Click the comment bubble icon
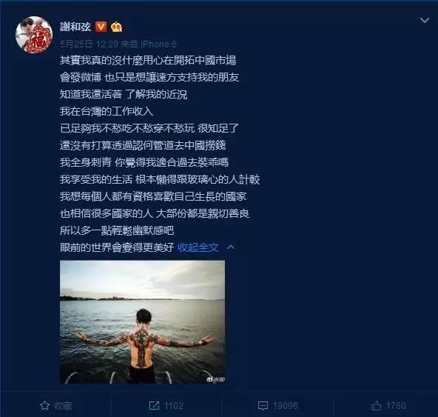Image resolution: width=438 pixels, height=417 pixels. [263, 406]
